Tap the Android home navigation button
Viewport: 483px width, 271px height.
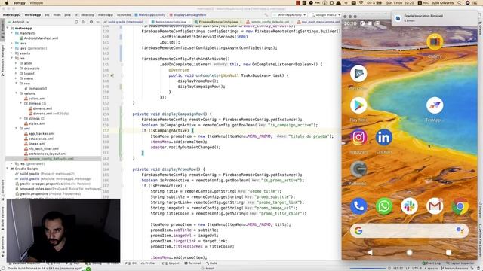(409, 252)
